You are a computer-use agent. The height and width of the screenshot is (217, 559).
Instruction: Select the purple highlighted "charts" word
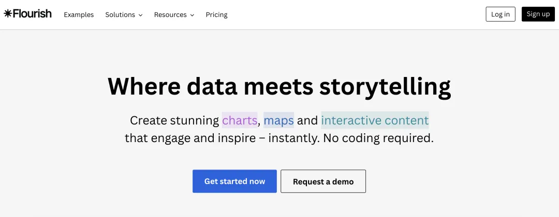coord(240,120)
